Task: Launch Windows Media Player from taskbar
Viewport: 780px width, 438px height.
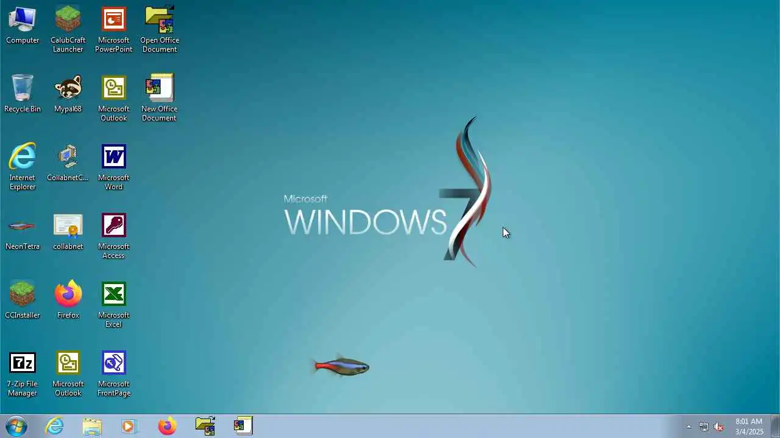Action: coord(129,426)
